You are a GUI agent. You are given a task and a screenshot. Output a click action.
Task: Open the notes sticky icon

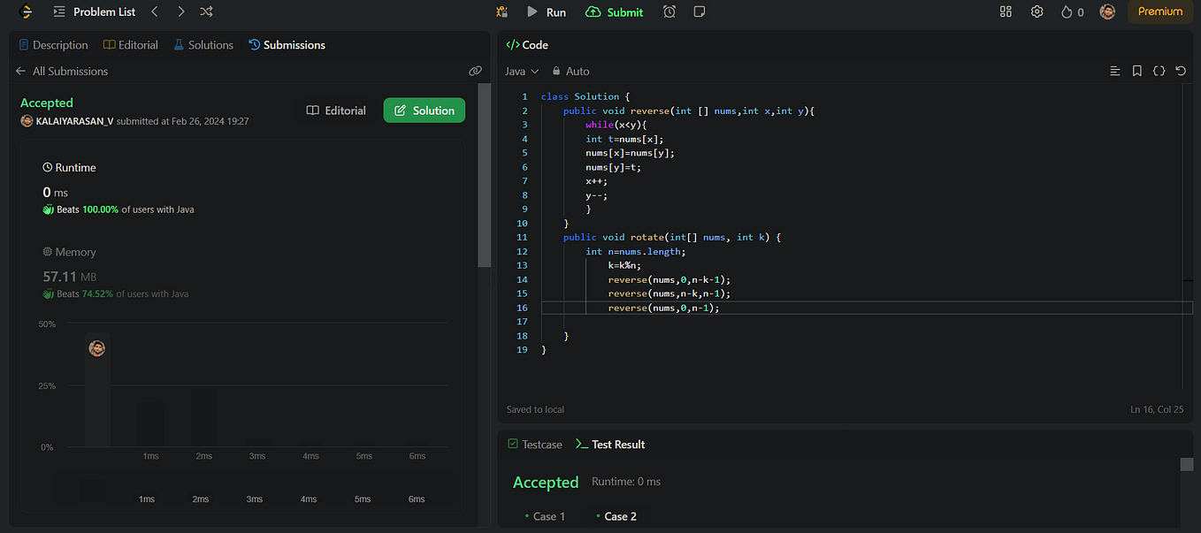click(x=700, y=11)
